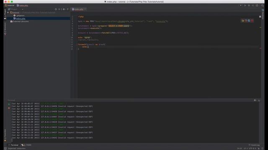Viewport: 268px width, 150px height.
Task: Click the green Run play button
Action: click(245, 5)
